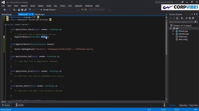The height and width of the screenshot is (111, 199).
Task: Click the uncomment selection toolbar icon
Action: pyautogui.click(x=86, y=10)
